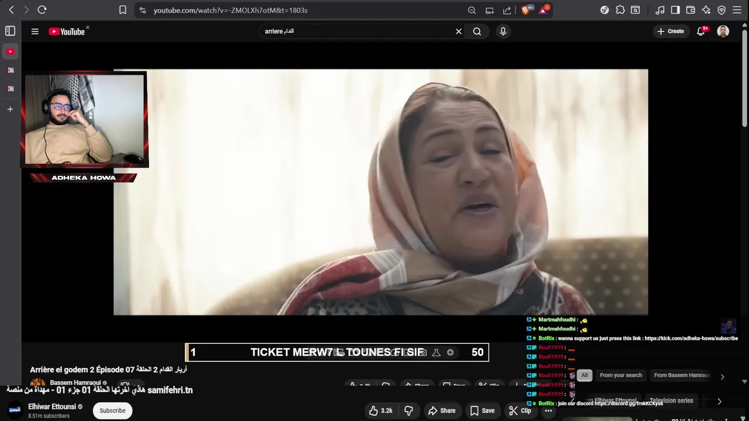Open YouTube notifications bell
749x421 pixels.
tap(701, 32)
